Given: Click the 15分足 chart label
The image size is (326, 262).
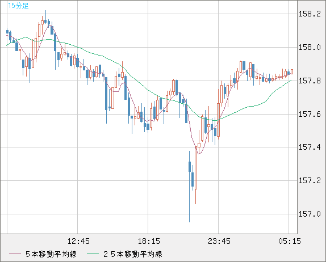Looking at the screenshot, I should click(x=18, y=6).
